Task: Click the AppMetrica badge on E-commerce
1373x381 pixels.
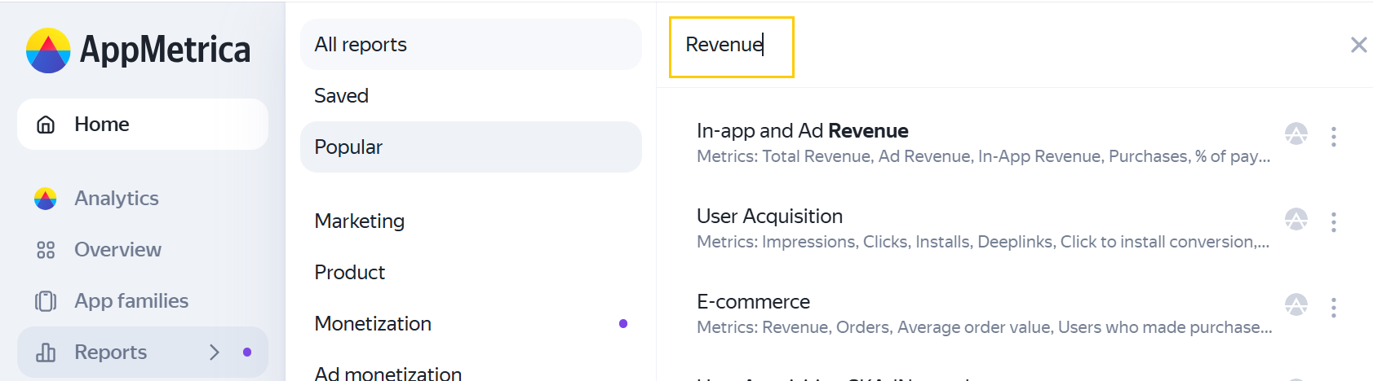Action: pos(1296,304)
